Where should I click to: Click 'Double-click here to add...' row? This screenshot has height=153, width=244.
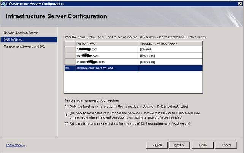pyautogui.click(x=96, y=68)
